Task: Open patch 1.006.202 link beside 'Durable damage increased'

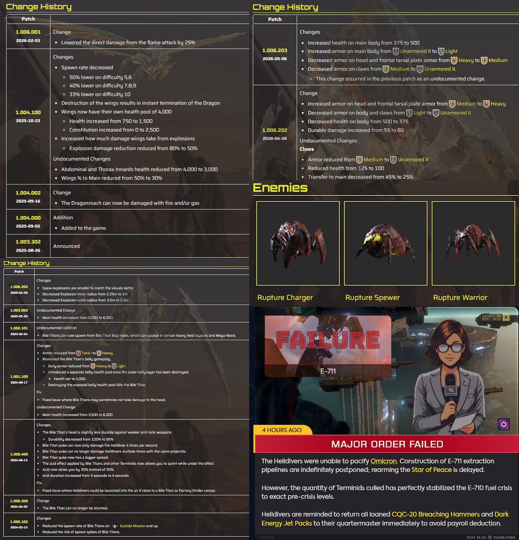Action: [x=275, y=130]
